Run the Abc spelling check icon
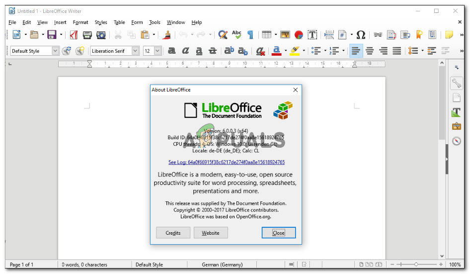The width and height of the screenshot is (470, 274). (236, 34)
